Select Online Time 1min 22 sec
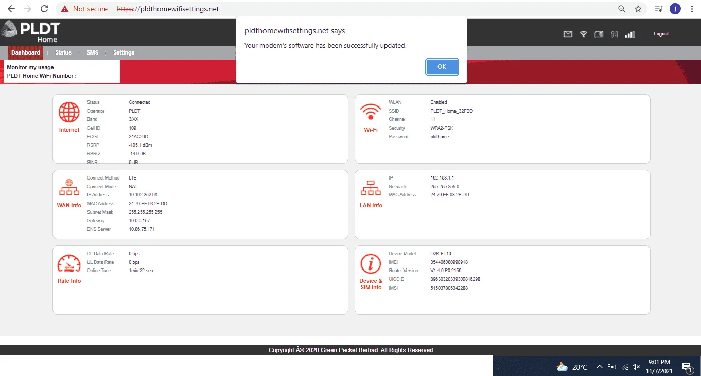The image size is (701, 376). click(141, 271)
